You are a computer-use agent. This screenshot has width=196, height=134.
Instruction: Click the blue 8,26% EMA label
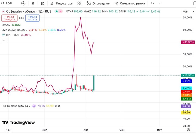pos(186,81)
